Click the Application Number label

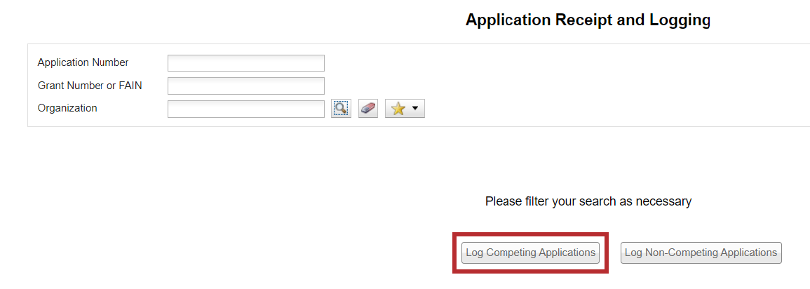click(83, 62)
